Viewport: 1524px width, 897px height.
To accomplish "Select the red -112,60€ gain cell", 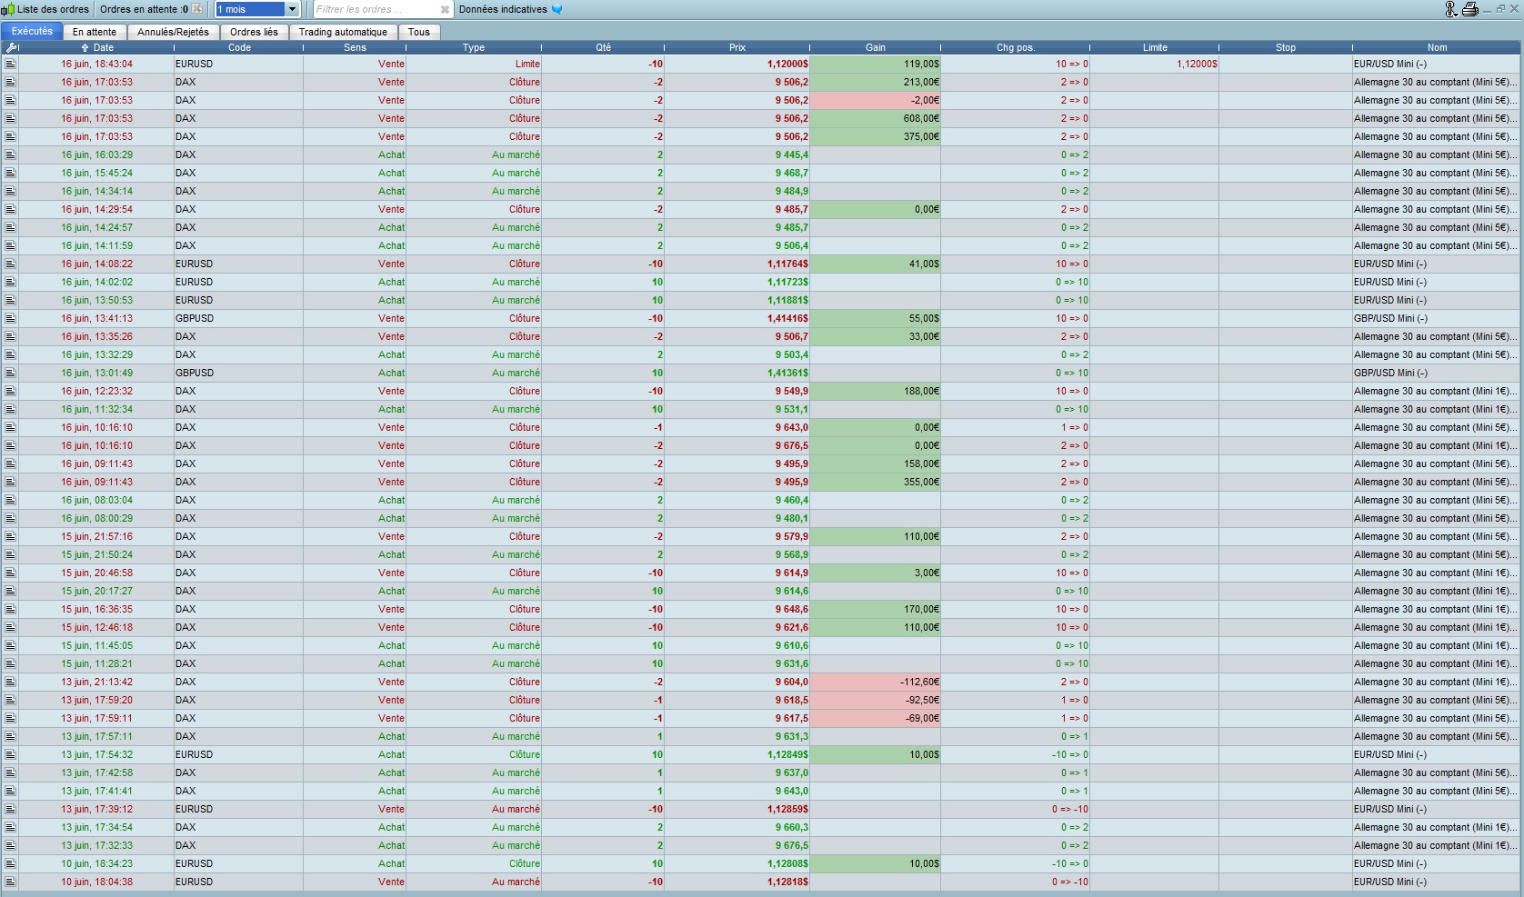I will [875, 682].
